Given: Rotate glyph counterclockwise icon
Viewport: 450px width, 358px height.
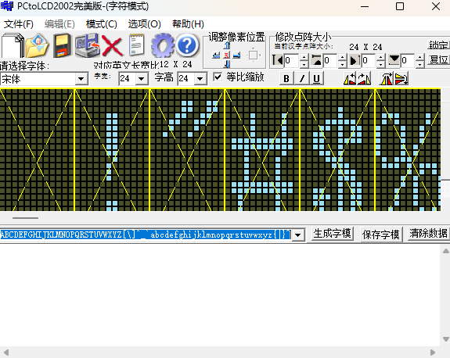Looking at the screenshot, I should coord(350,78).
